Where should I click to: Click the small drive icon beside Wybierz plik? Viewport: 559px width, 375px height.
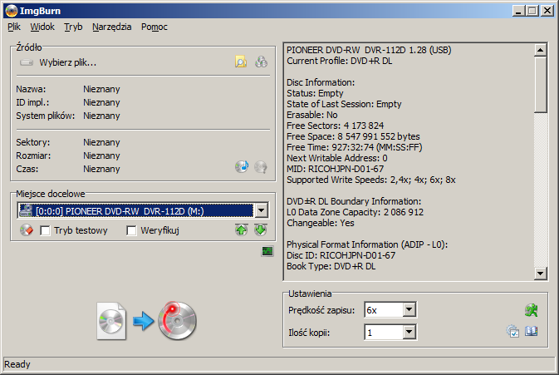(x=27, y=63)
